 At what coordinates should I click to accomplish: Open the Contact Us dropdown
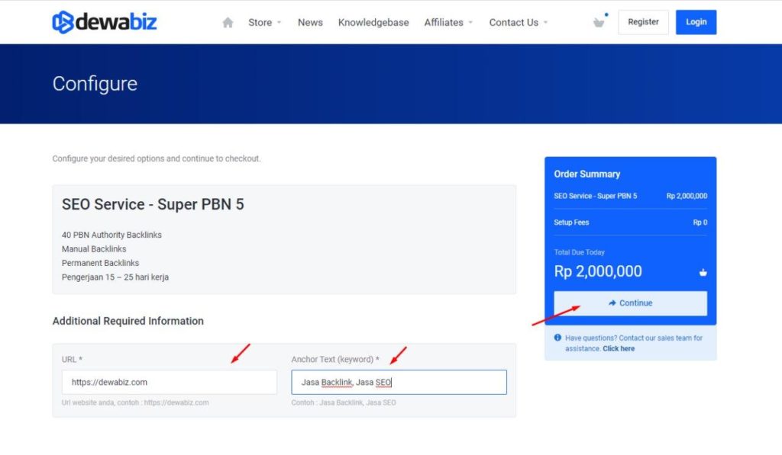pos(518,23)
